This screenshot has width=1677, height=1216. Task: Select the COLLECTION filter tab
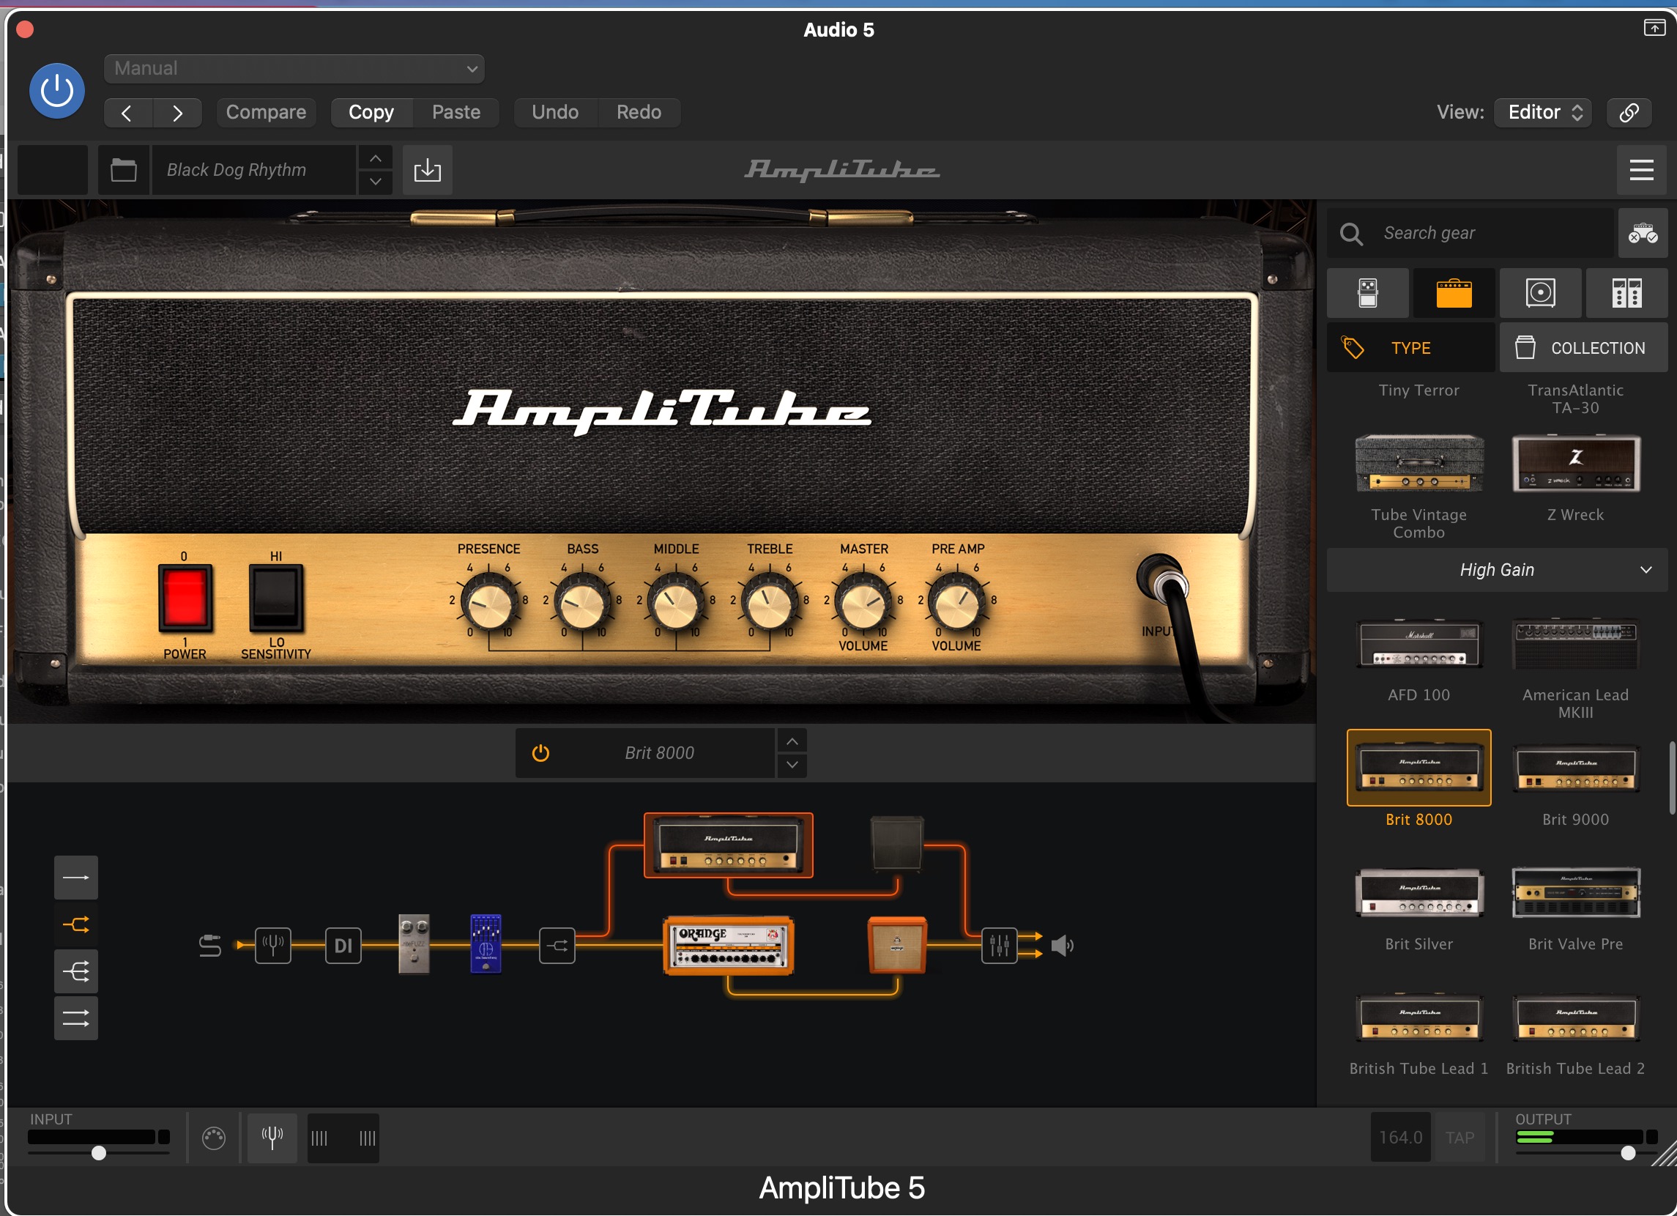point(1583,348)
